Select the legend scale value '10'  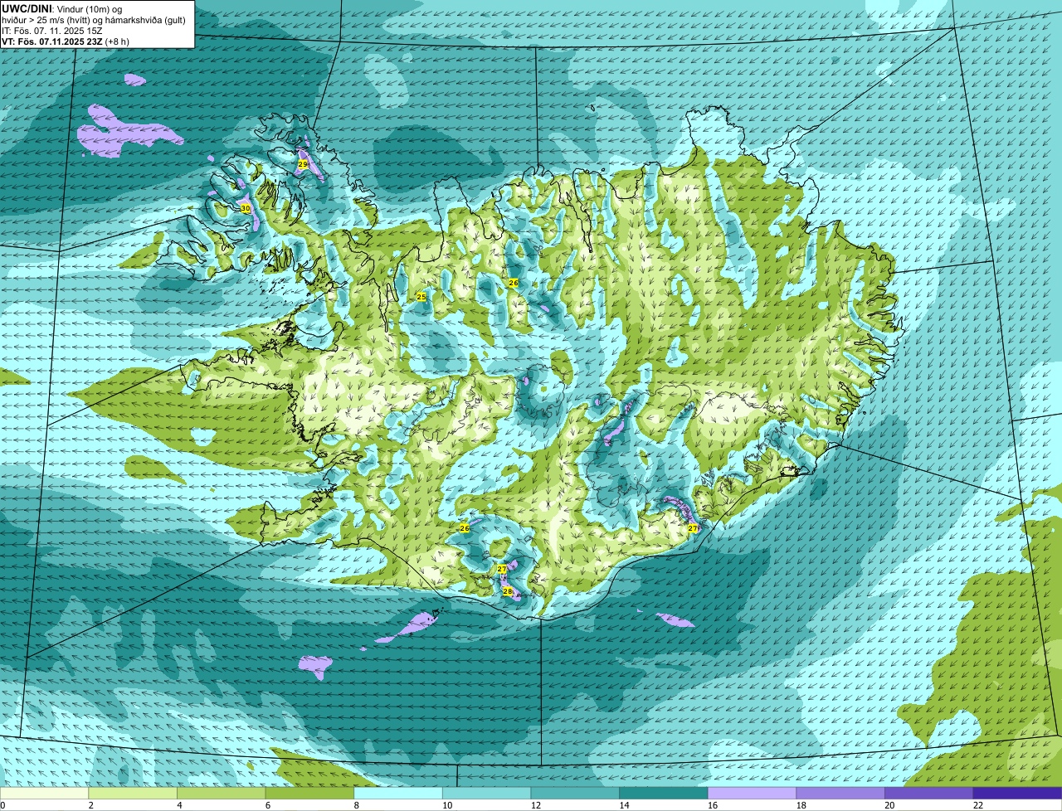[447, 805]
